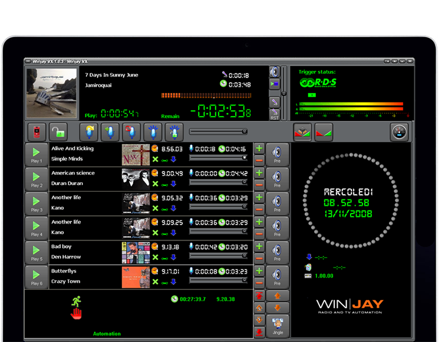Click the microphone with green arrow icon

pyautogui.click(x=110, y=131)
